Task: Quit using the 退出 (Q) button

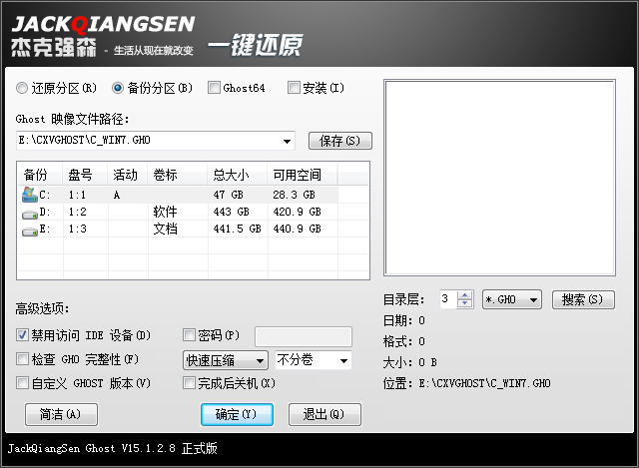Action: [x=324, y=415]
